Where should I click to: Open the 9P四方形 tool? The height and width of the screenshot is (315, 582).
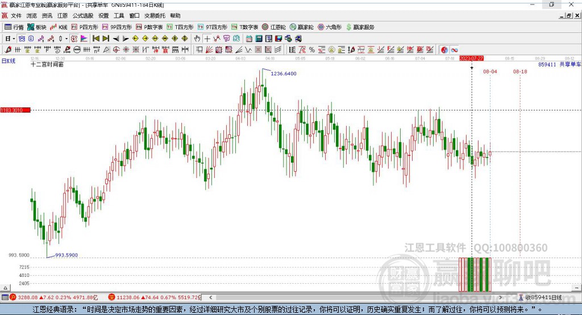117,27
